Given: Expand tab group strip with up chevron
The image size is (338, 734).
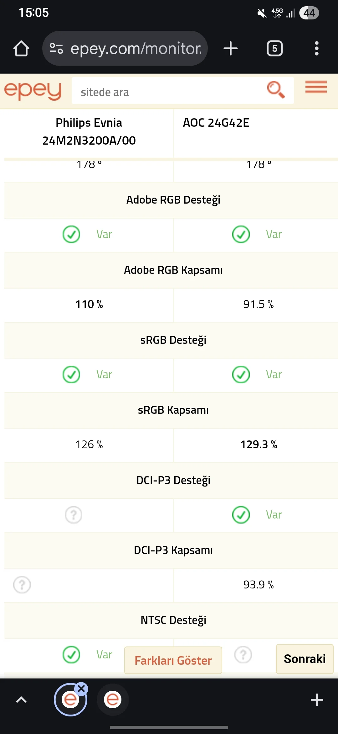Looking at the screenshot, I should [x=21, y=700].
